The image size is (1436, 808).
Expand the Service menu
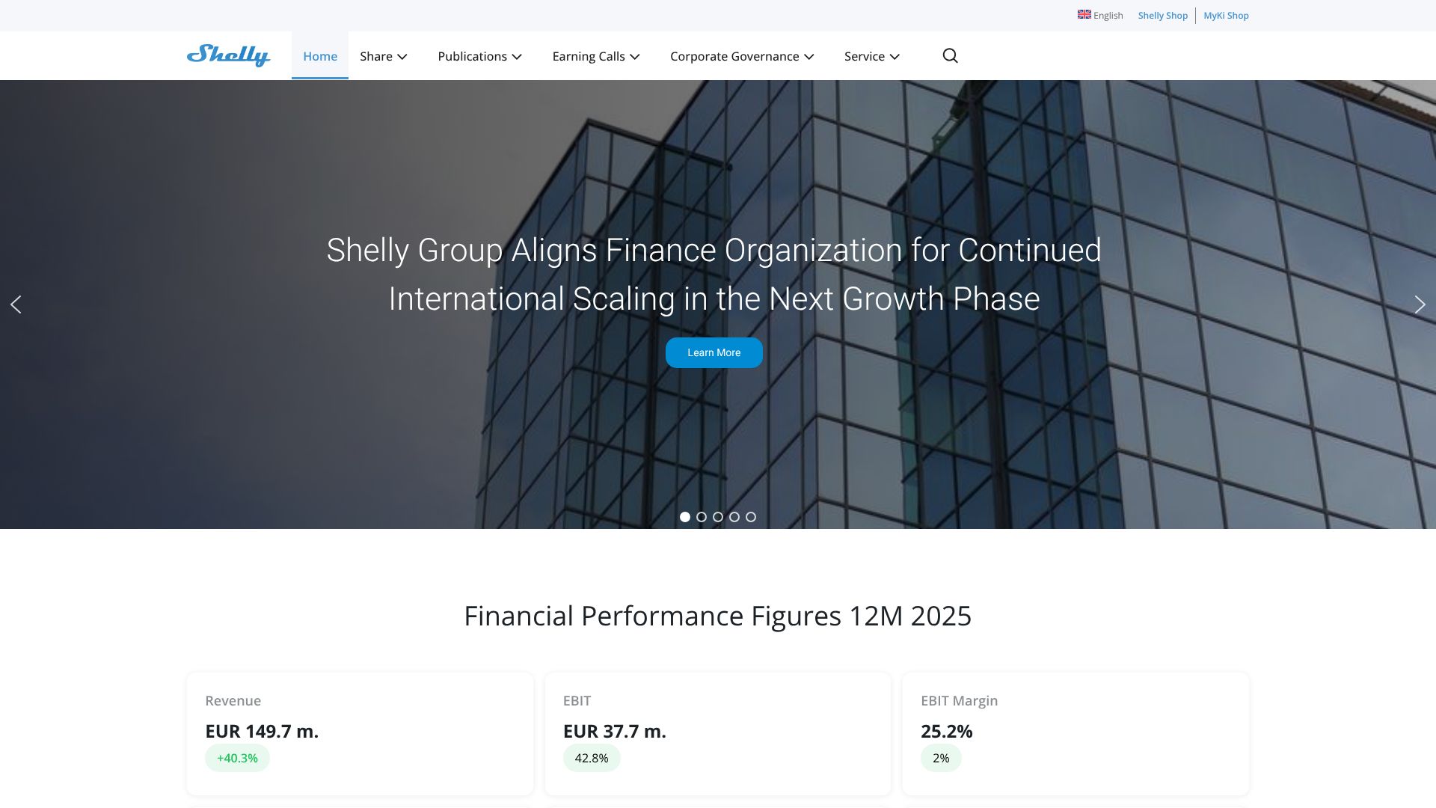click(872, 56)
